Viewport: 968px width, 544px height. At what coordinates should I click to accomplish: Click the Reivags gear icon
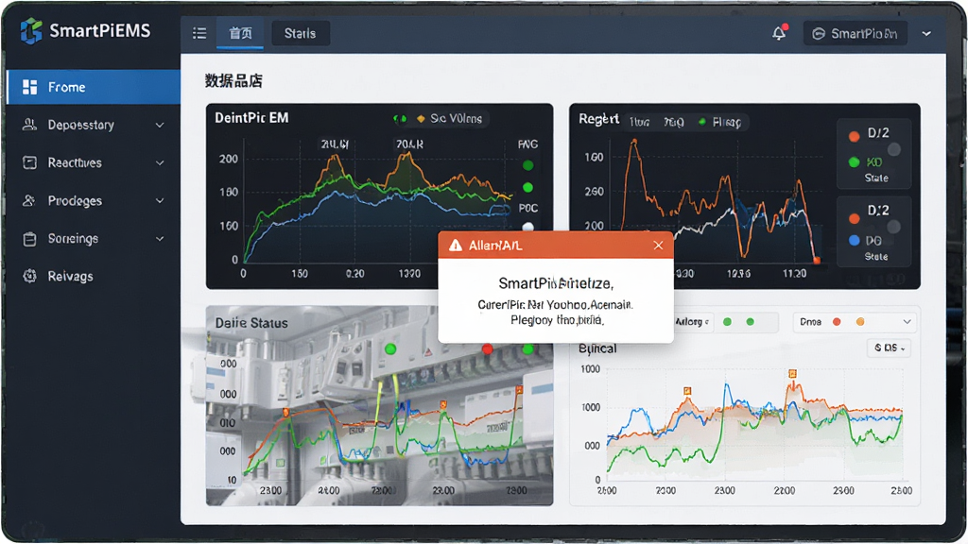point(29,276)
